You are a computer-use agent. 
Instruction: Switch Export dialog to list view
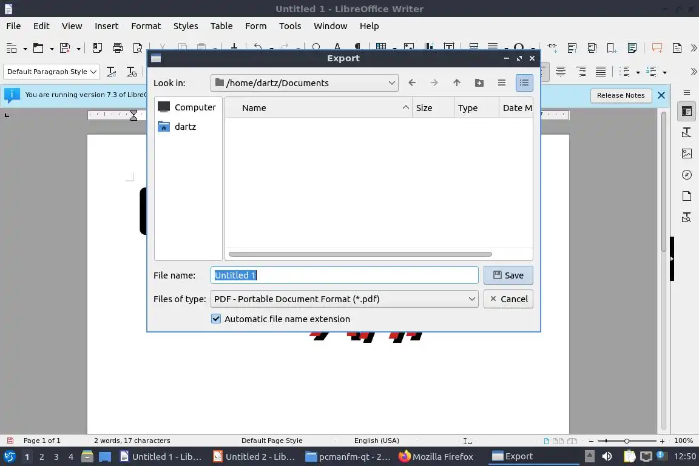pyautogui.click(x=502, y=83)
